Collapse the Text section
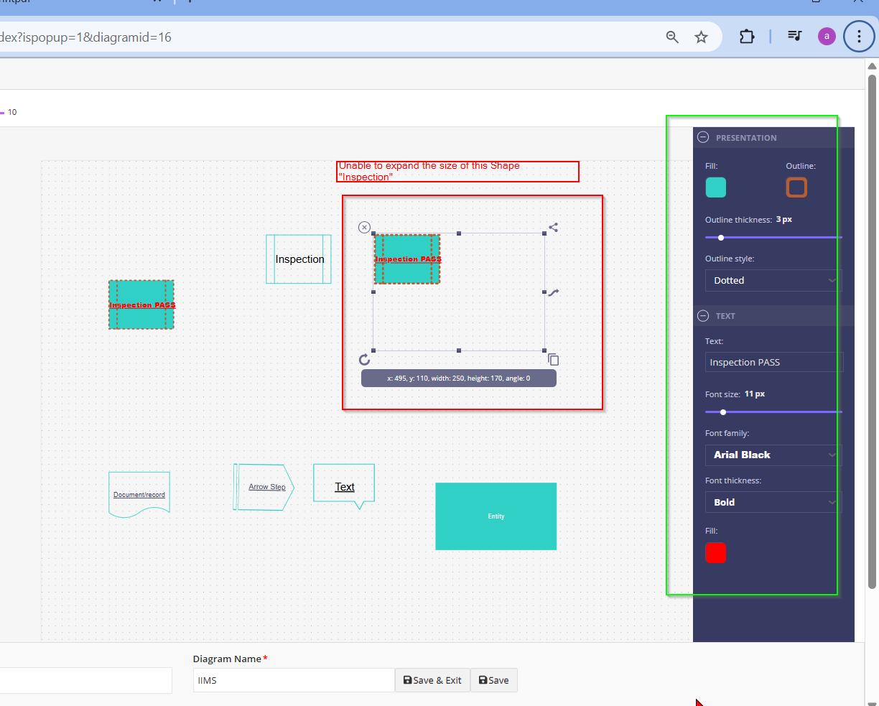Viewport: 879px width, 706px height. 703,316
